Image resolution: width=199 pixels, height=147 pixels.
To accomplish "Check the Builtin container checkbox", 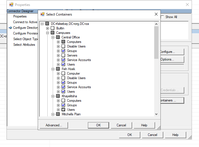I will 52,28.
